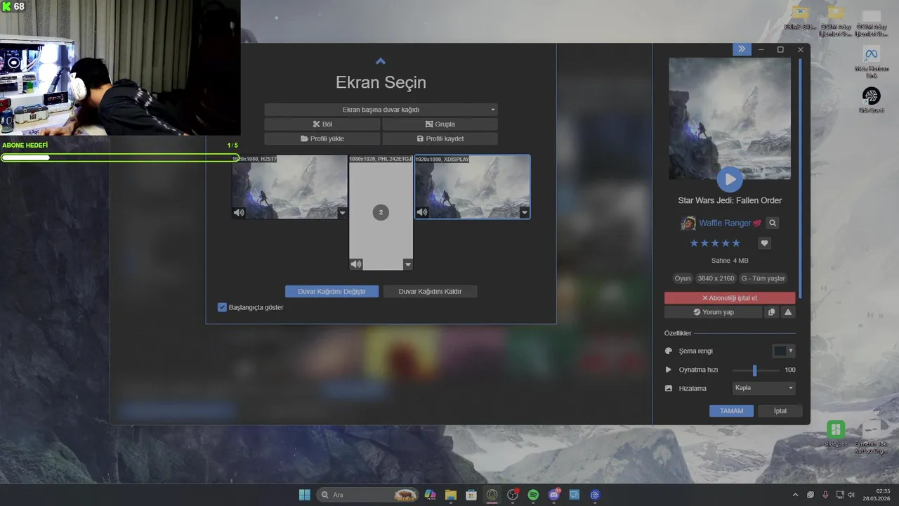Click the İptal cancel button

tap(780, 411)
